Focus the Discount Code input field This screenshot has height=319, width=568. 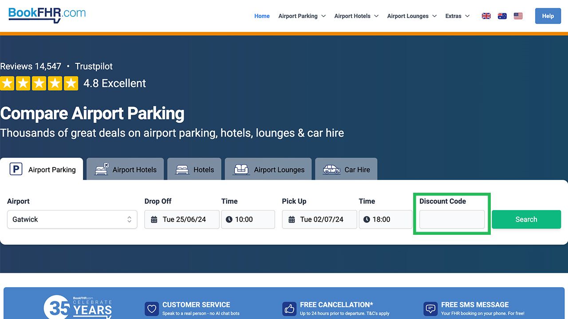click(452, 219)
